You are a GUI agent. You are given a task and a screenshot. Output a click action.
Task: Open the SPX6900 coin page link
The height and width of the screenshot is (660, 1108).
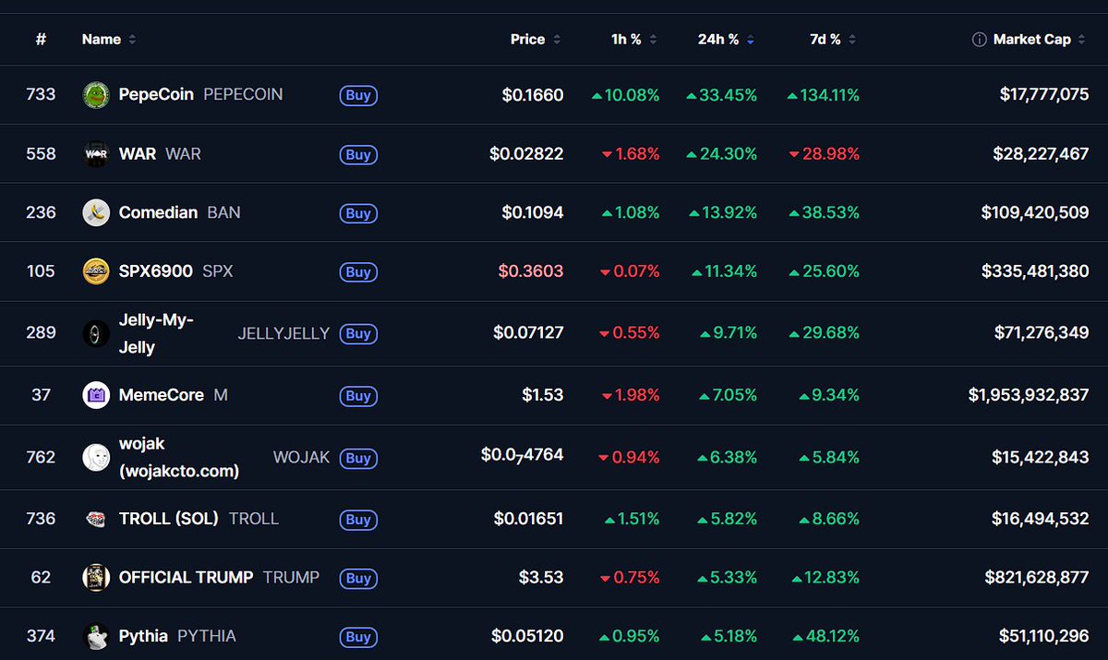click(x=156, y=271)
